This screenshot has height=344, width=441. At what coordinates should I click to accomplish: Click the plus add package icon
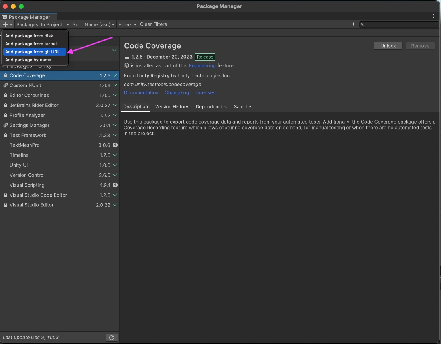coord(6,24)
